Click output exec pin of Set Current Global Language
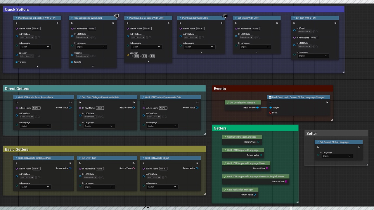Viewport: 374px width, 210px height. click(x=359, y=147)
